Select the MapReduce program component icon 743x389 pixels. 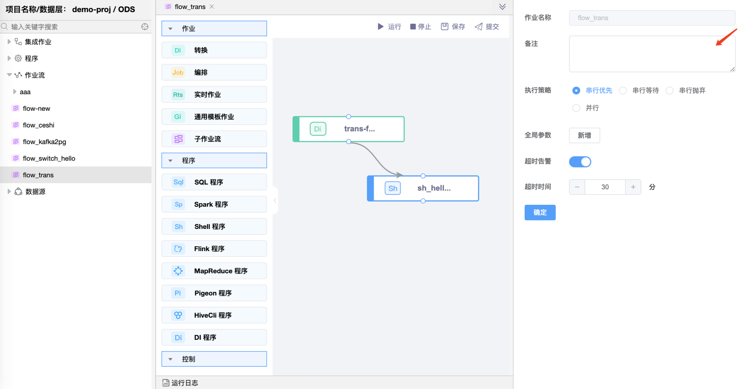tap(178, 271)
